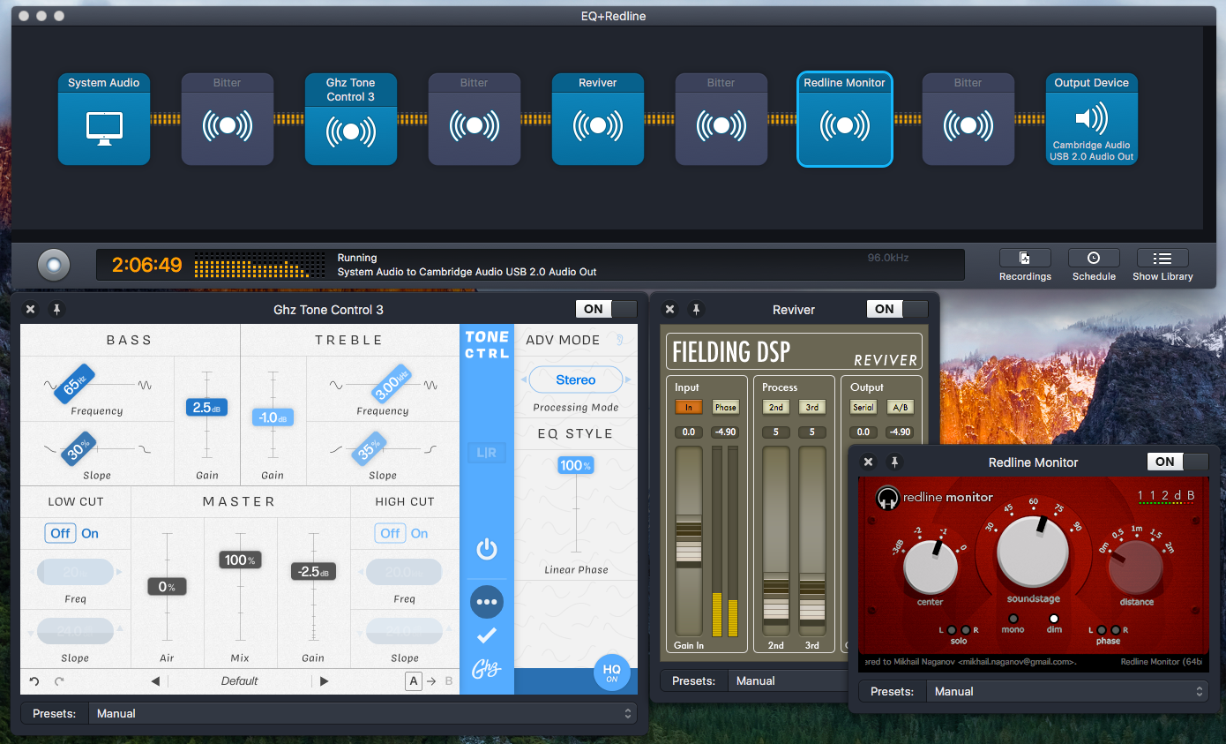Undo the last change in Tone Control

(x=34, y=680)
